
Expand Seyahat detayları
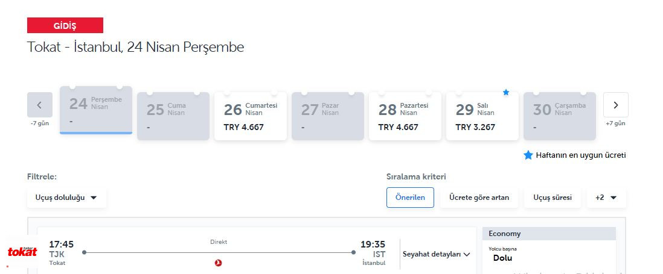pos(437,254)
